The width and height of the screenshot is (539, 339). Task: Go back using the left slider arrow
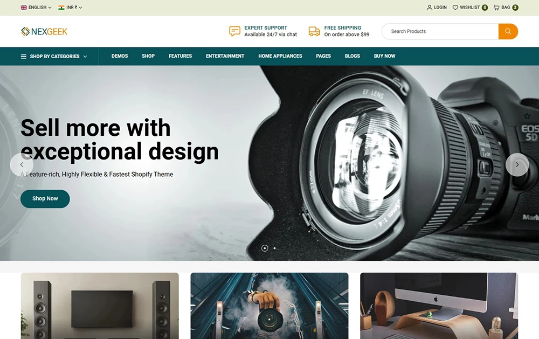pyautogui.click(x=22, y=165)
